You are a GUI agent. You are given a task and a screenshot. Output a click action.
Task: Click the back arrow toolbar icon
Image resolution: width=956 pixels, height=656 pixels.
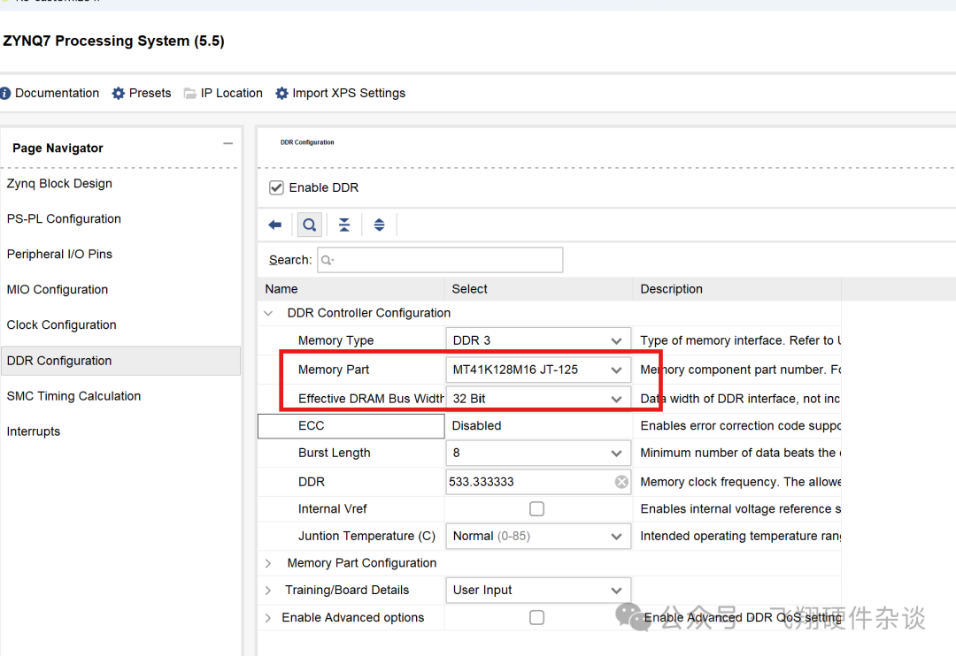point(275,225)
